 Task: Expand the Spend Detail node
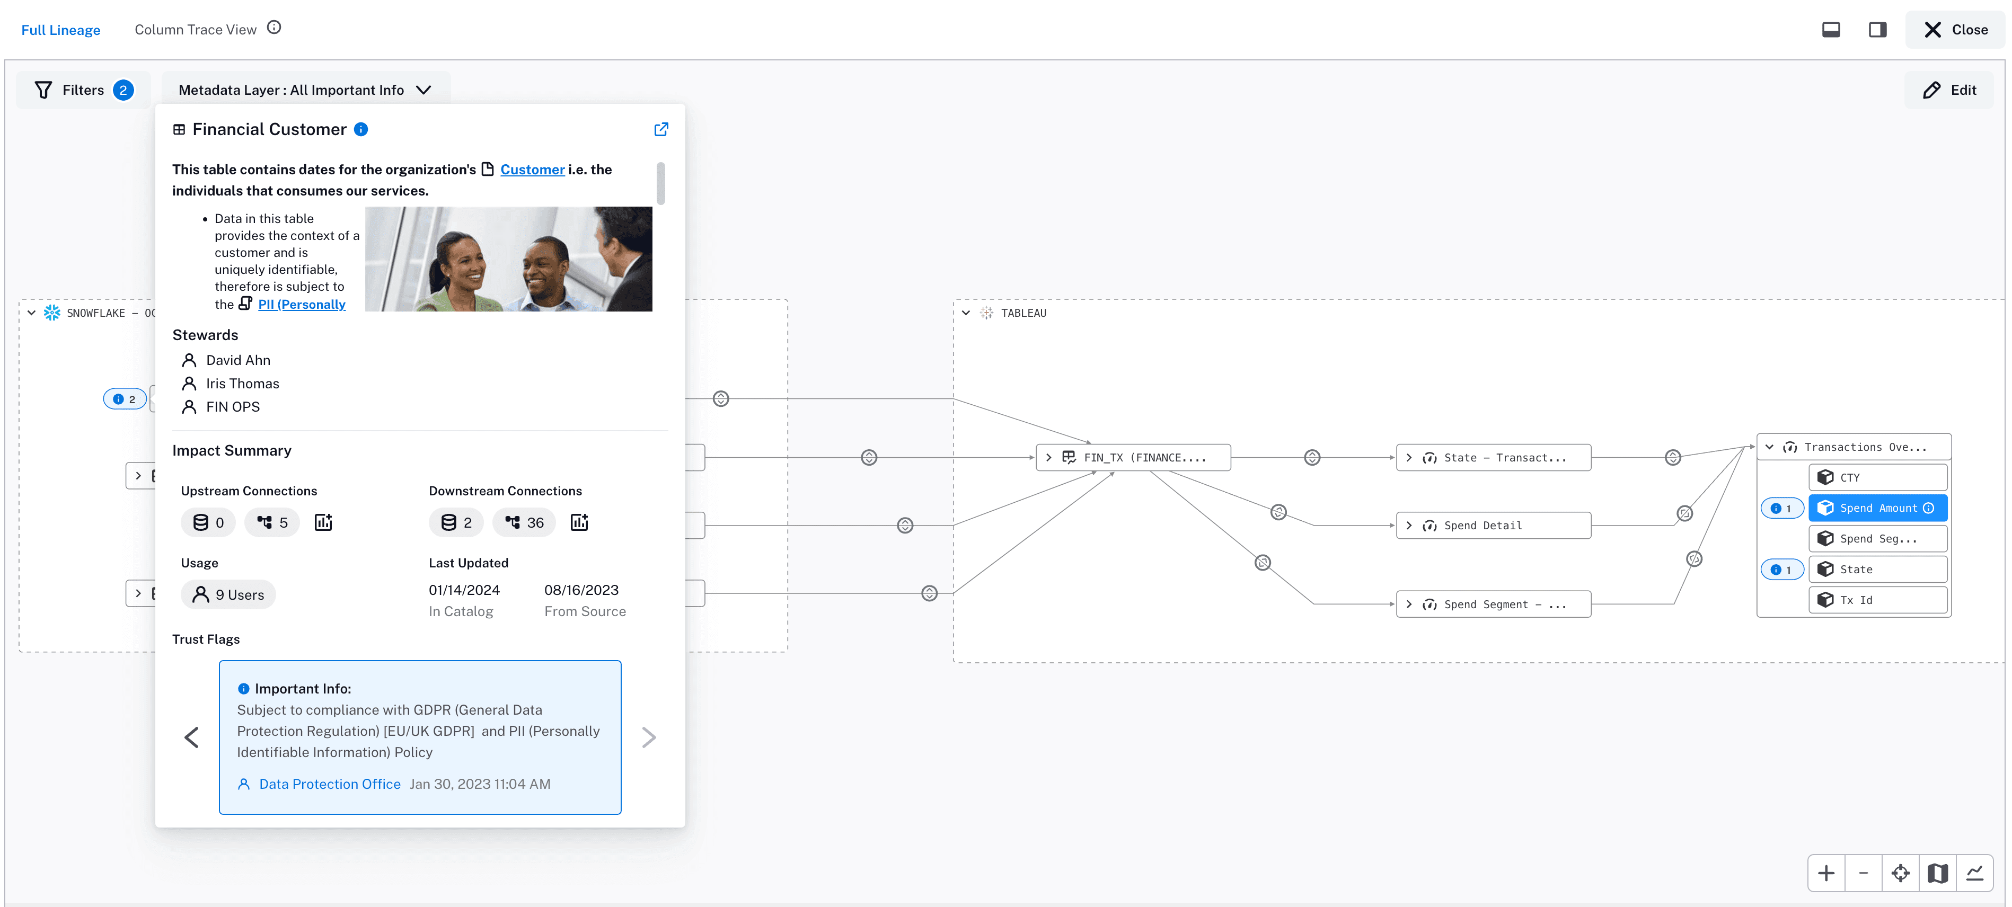pyautogui.click(x=1409, y=524)
